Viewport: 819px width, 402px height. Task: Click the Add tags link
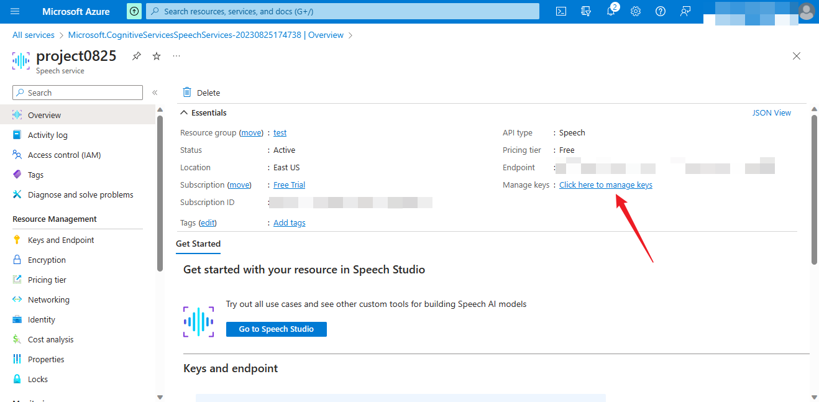(289, 222)
